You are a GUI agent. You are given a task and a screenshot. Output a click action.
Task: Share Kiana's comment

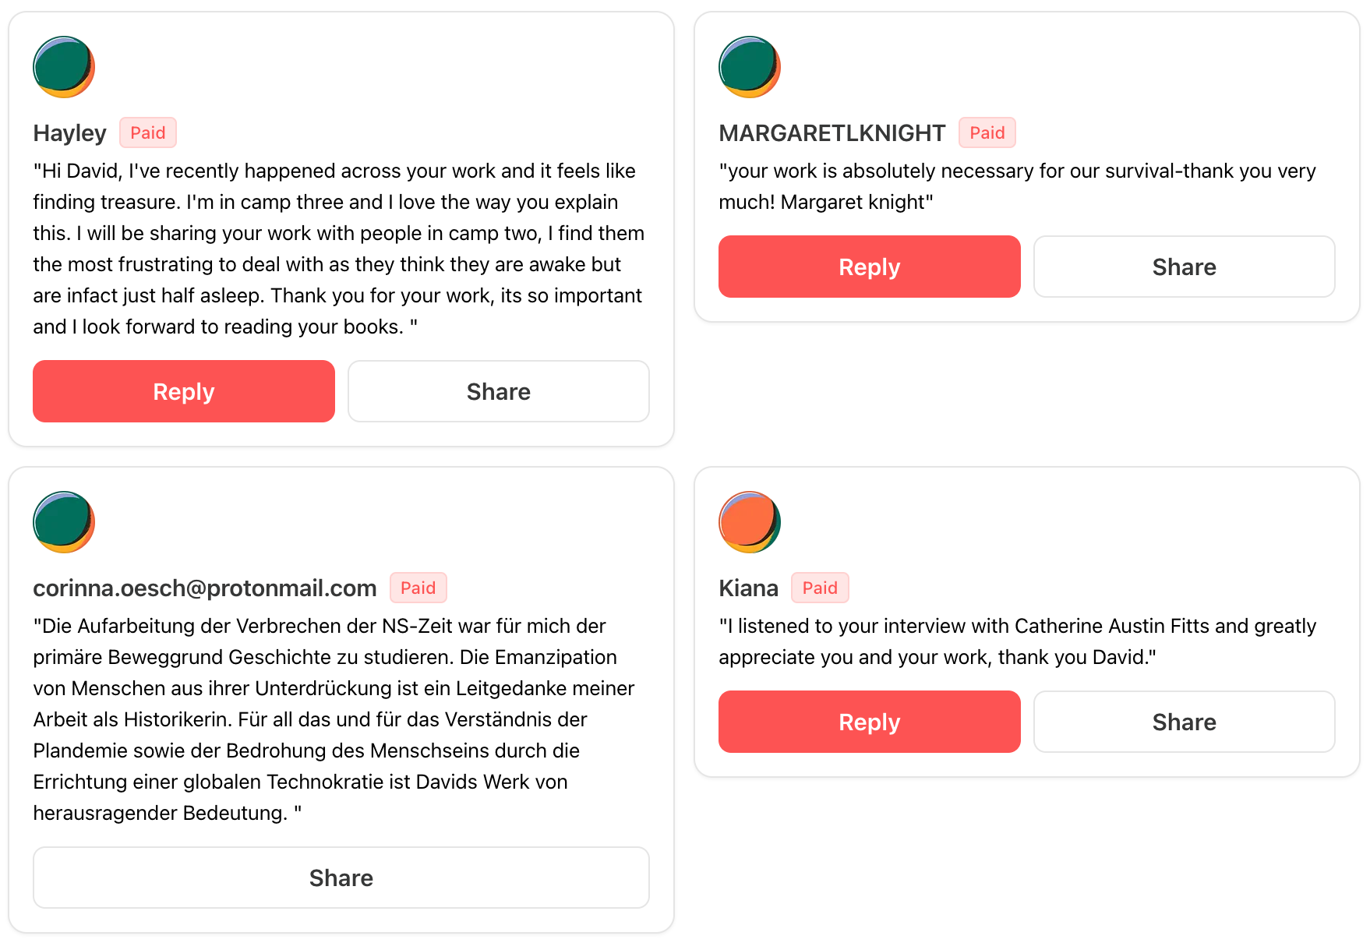pos(1184,722)
